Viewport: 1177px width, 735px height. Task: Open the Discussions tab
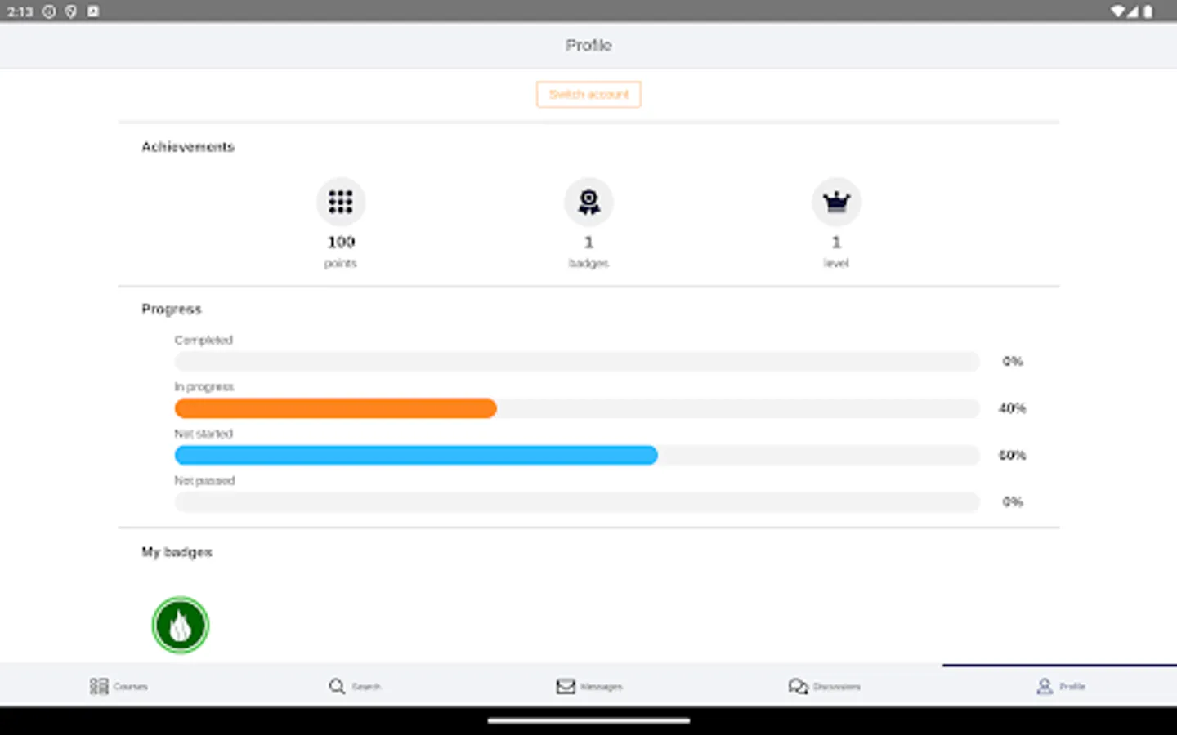tap(824, 686)
